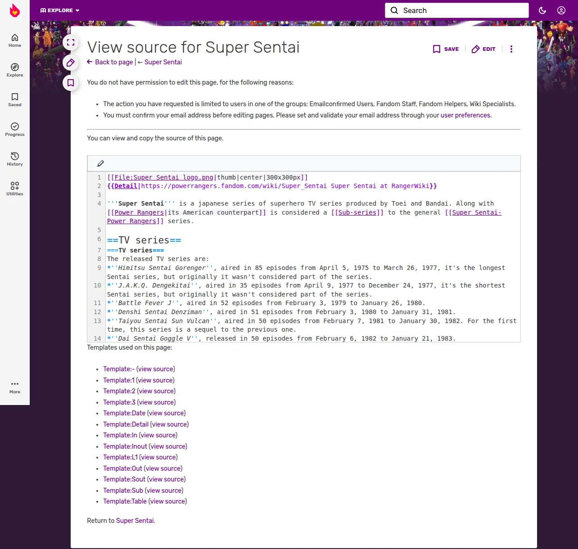Click the floating bookmark icon
This screenshot has height=549, width=578.
point(71,83)
